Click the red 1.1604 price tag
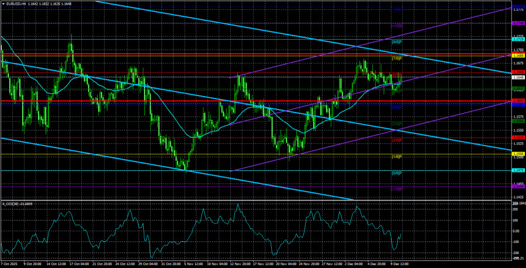Image resolution: width=526 pixels, height=268 pixels. (517, 101)
